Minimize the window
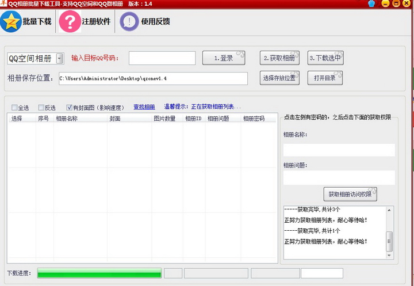Screen dimensions: 414x286 (385, 3)
